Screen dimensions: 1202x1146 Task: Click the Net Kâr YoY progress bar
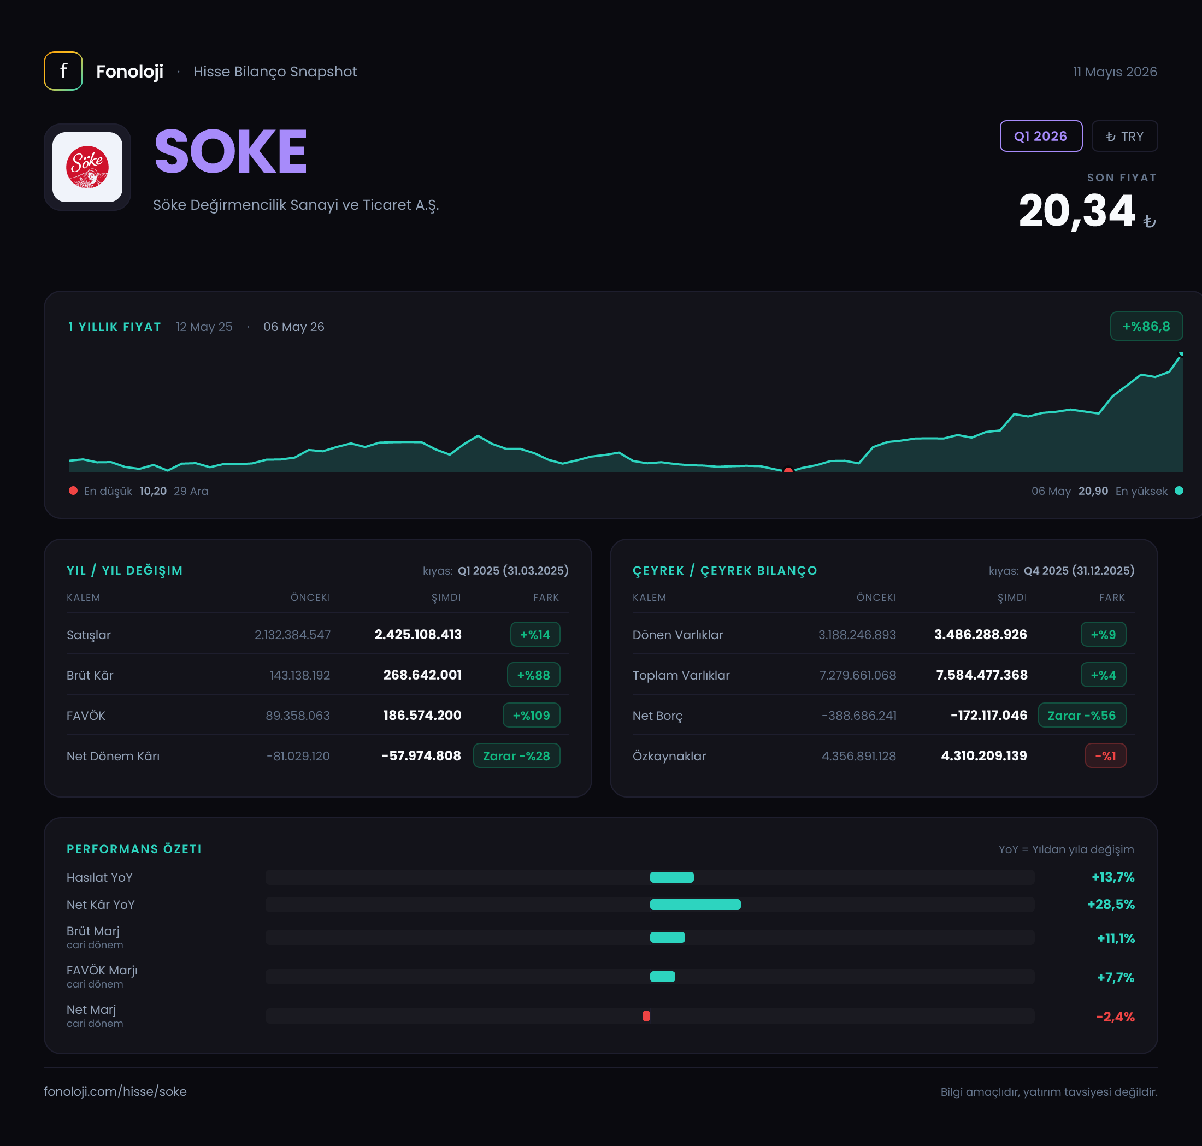[650, 904]
